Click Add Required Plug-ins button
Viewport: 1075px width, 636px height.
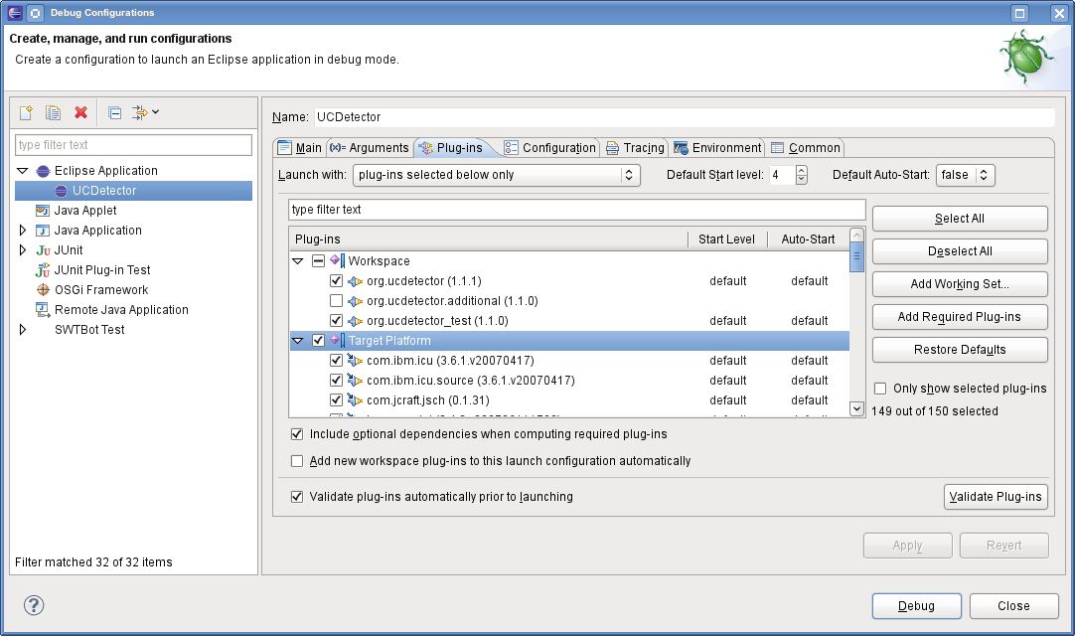click(960, 317)
